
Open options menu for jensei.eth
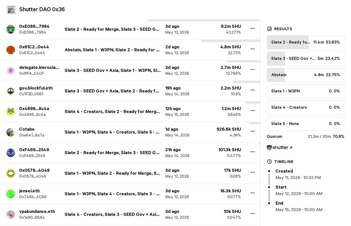(x=253, y=193)
